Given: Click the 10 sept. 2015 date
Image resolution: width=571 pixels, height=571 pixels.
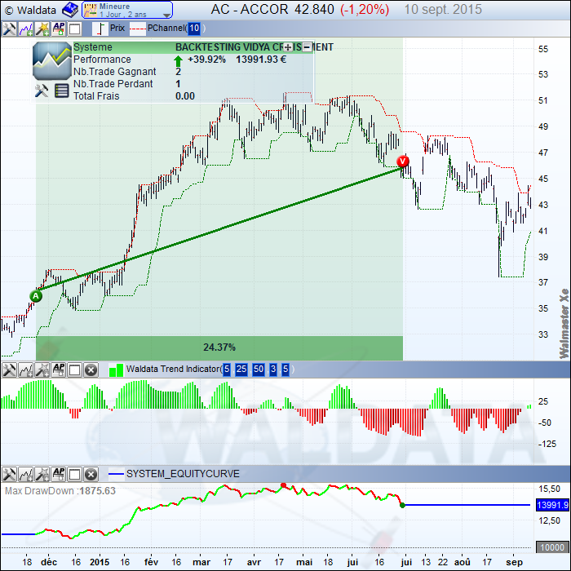Looking at the screenshot, I should pos(443,10).
